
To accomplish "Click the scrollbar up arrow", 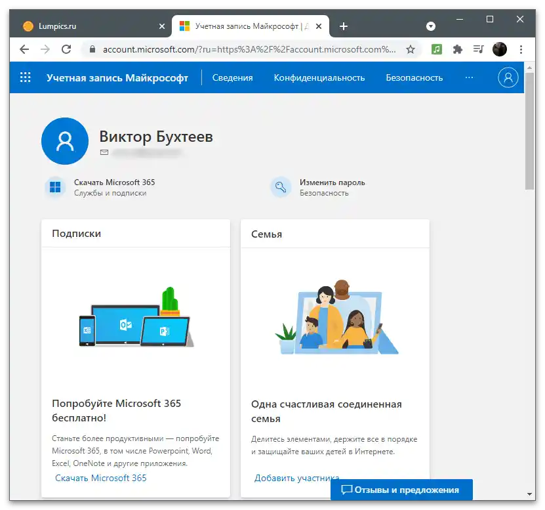I will 529,68.
